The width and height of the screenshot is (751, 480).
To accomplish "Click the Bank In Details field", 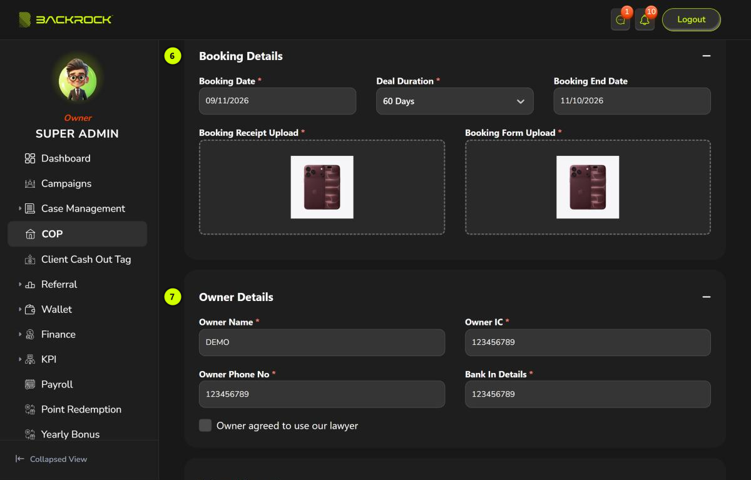I will point(588,394).
